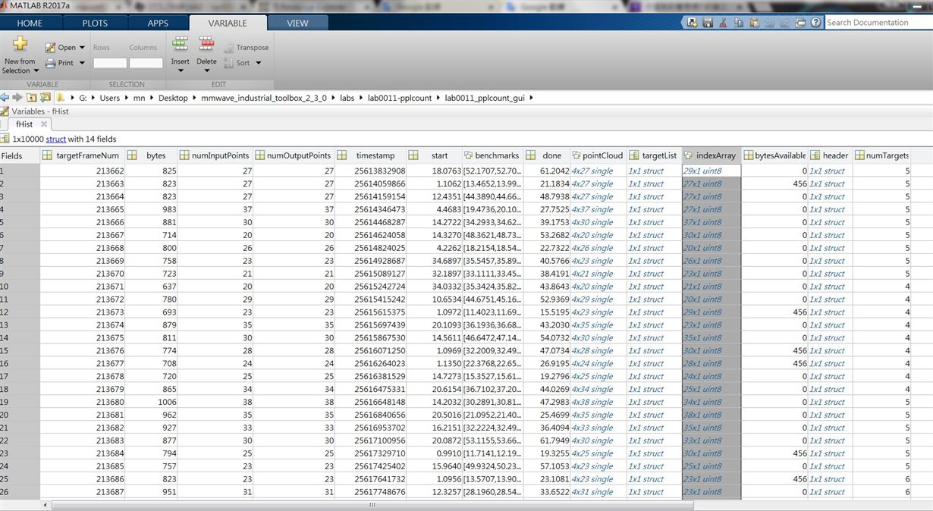The height and width of the screenshot is (511, 933).
Task: Click the Up One Level folder icon
Action: point(31,97)
